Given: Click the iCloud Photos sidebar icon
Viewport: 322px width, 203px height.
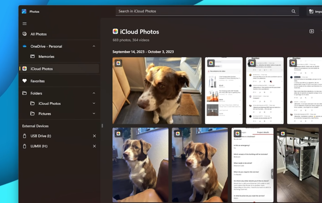Looking at the screenshot, I should tap(25, 68).
